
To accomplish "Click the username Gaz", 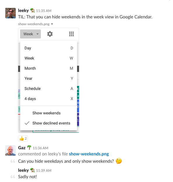I will point(22,148).
